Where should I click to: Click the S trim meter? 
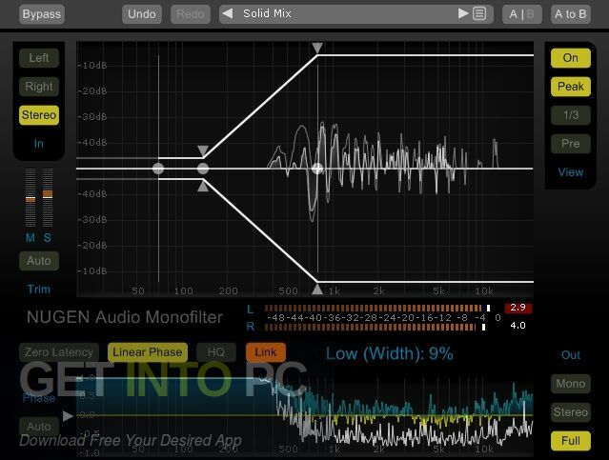pyautogui.click(x=48, y=197)
